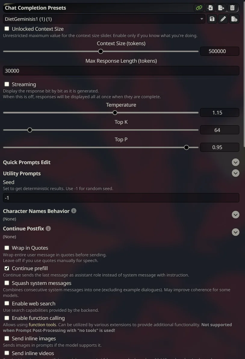Click info icon beside Character Names Behavior
The width and height of the screenshot is (245, 359).
coord(74,211)
